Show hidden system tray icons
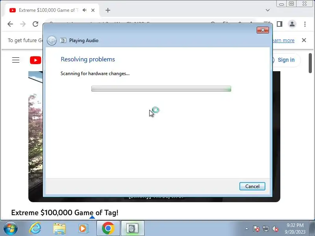Image resolution: width=315 pixels, height=236 pixels. pos(247,229)
